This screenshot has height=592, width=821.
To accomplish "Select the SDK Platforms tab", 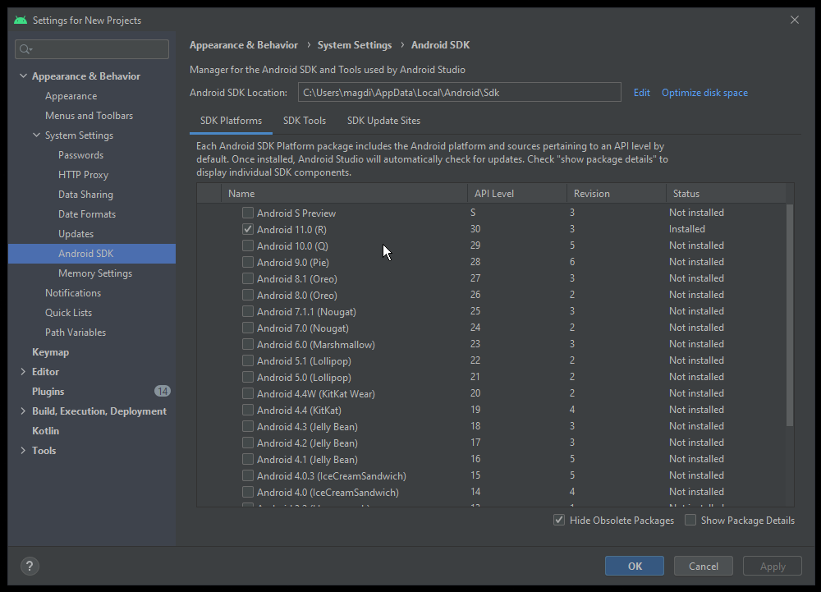I will pos(231,121).
